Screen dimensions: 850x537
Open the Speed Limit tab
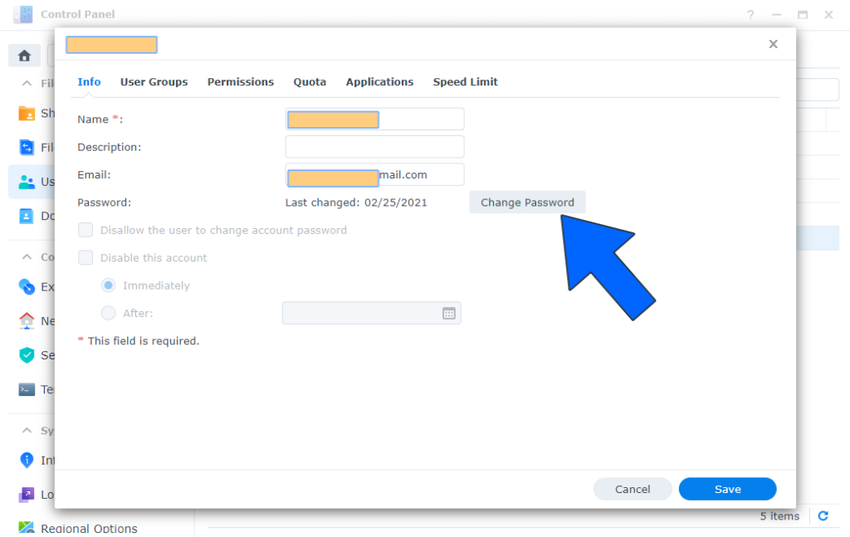pyautogui.click(x=465, y=82)
